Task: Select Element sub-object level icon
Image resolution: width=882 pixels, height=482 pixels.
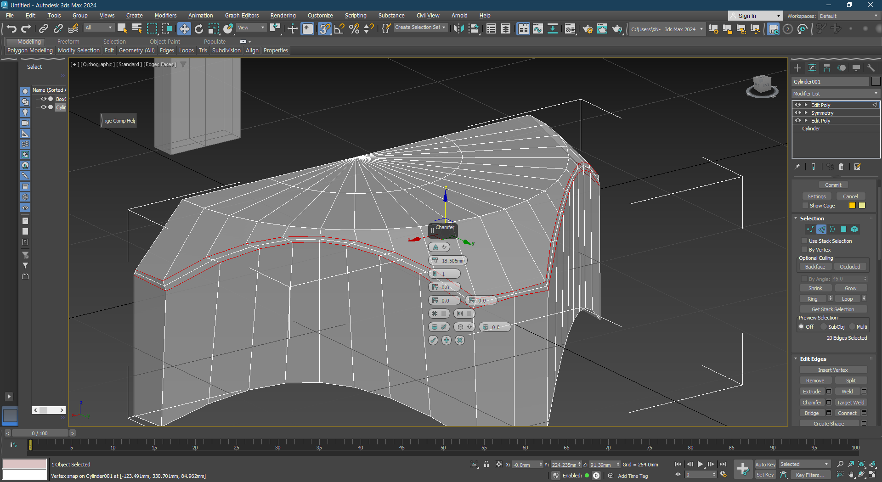Action: tap(854, 229)
